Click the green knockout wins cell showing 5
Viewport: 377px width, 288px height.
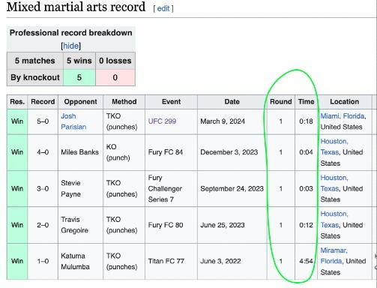[79, 77]
